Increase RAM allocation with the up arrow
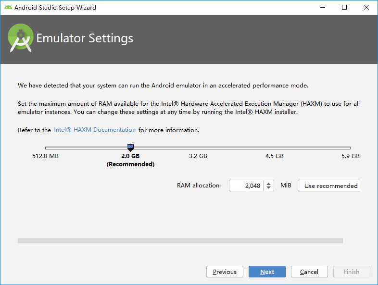 268,184
